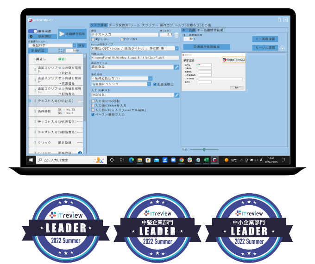Open the ツール tab
The width and height of the screenshot is (315, 264).
pyautogui.click(x=135, y=25)
